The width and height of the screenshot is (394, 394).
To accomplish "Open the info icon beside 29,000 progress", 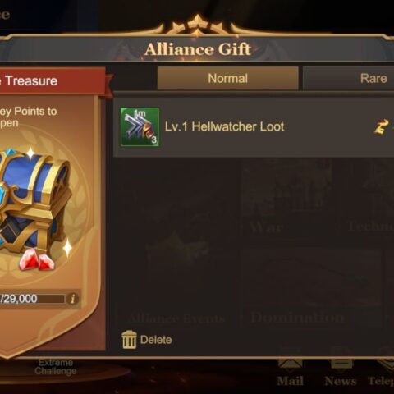I will tap(73, 299).
